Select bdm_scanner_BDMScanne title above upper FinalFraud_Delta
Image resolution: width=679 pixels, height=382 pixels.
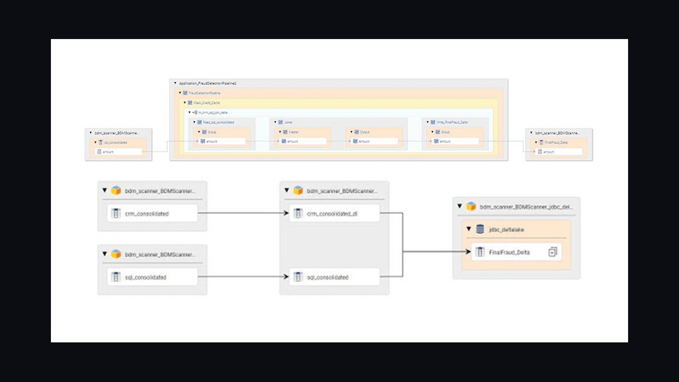pyautogui.click(x=557, y=133)
